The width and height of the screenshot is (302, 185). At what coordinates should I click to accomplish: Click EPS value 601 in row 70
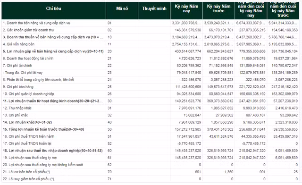pyautogui.click(x=198, y=172)
